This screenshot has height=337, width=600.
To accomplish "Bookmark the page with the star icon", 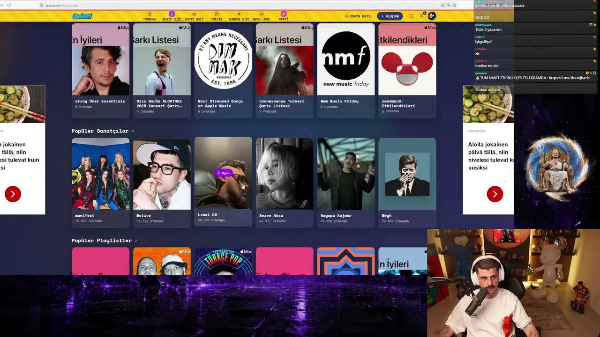I will [x=455, y=5].
